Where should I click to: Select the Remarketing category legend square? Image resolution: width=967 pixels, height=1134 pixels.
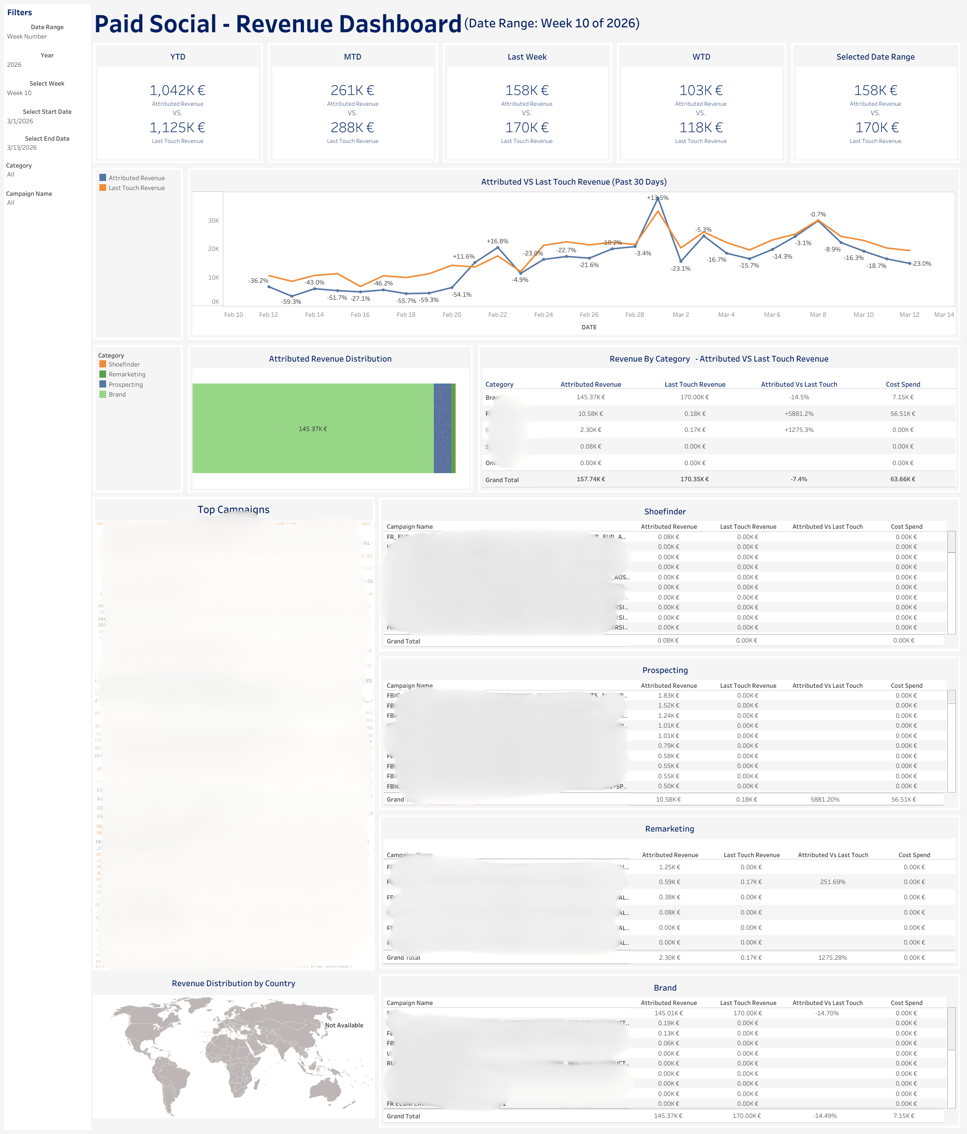coord(102,375)
